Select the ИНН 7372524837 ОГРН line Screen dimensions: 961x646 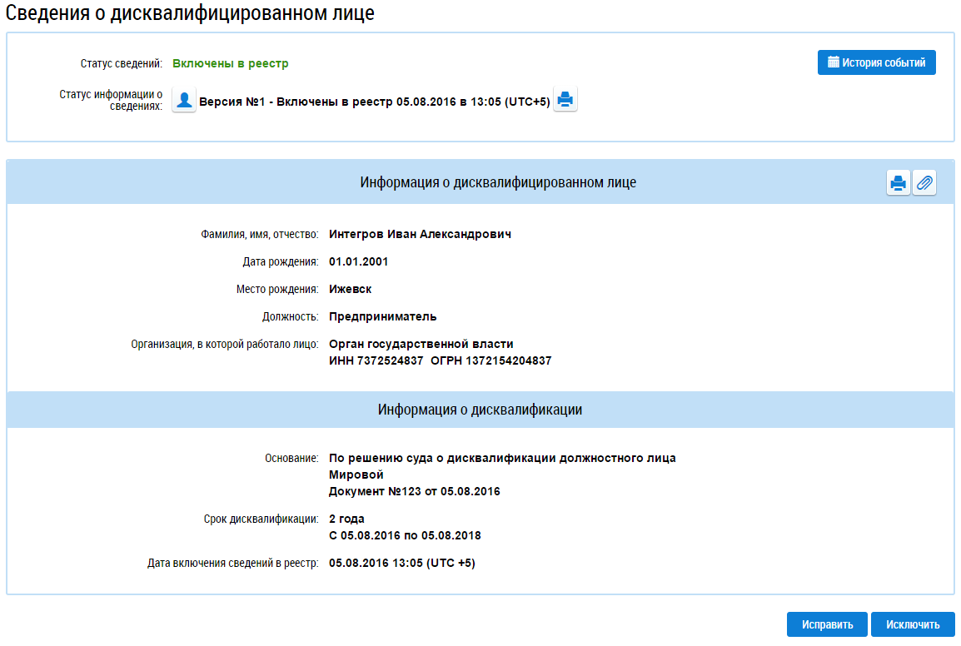[x=440, y=361]
